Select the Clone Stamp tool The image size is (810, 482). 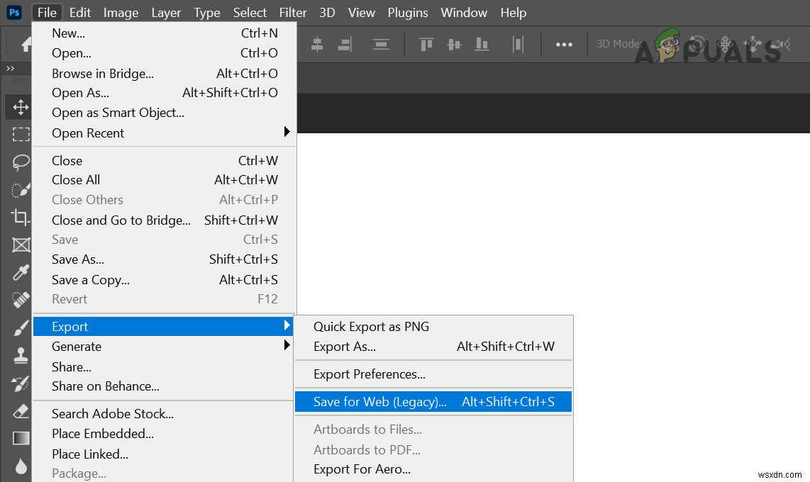click(x=21, y=356)
